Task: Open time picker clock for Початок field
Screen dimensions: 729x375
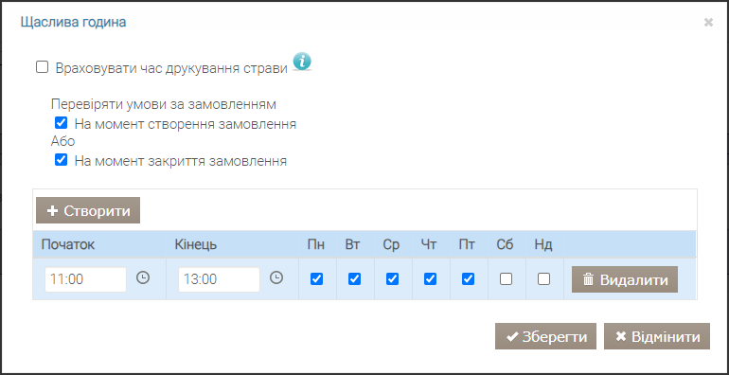Action: (143, 278)
